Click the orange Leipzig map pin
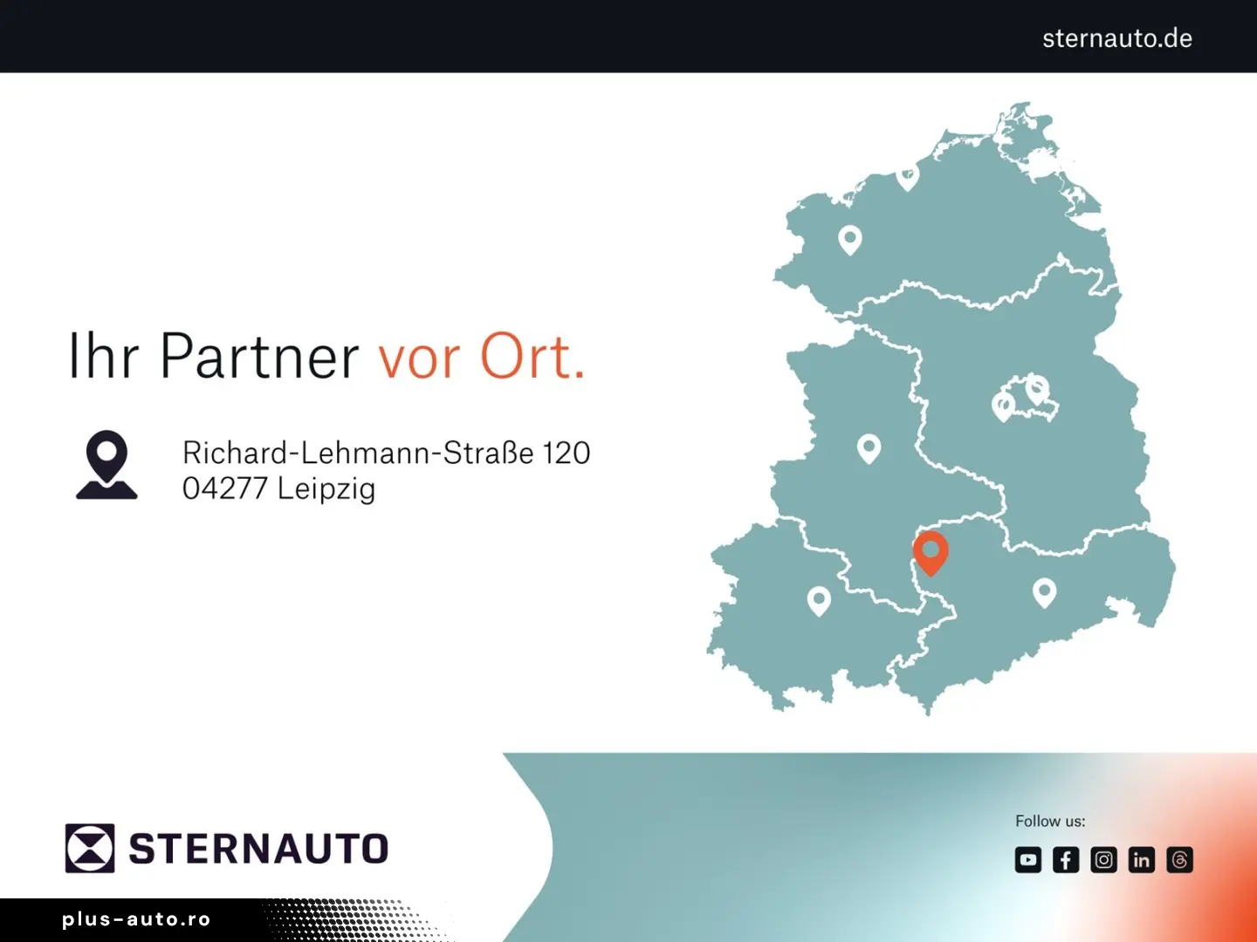The image size is (1257, 942). click(x=931, y=552)
